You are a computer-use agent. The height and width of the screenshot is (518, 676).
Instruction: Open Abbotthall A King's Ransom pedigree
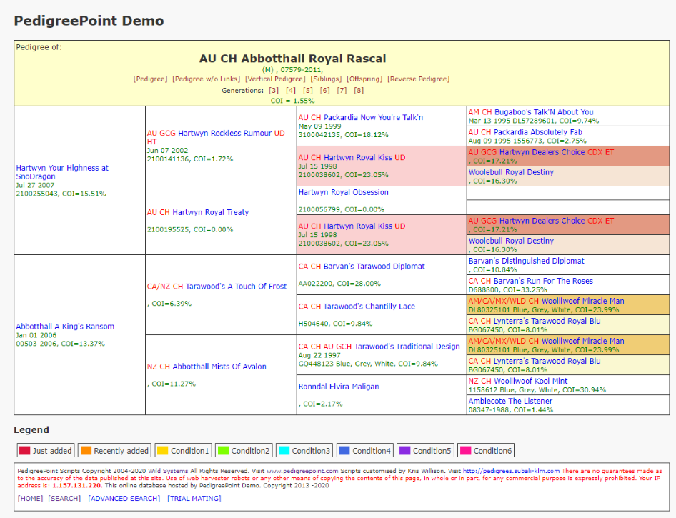point(65,327)
